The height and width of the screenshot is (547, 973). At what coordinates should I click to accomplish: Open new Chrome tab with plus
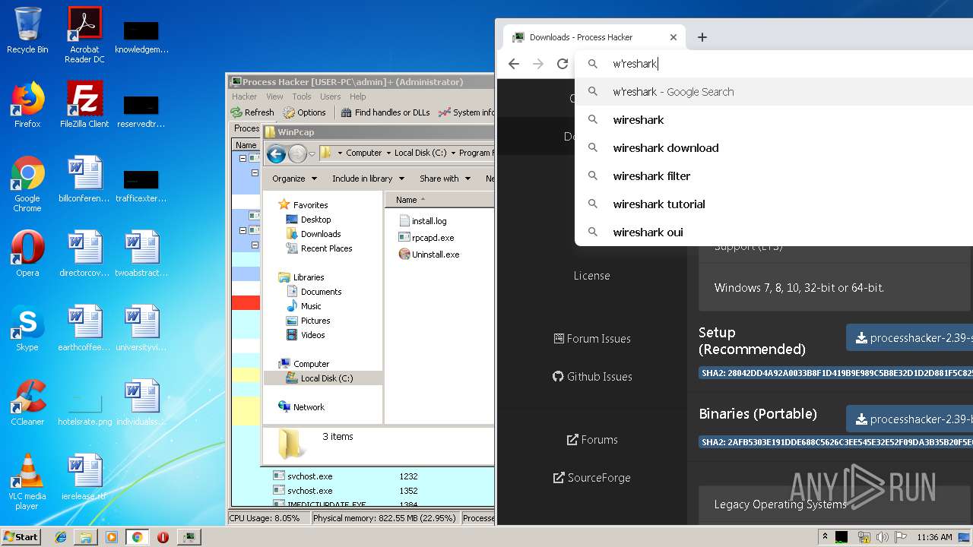tap(702, 37)
